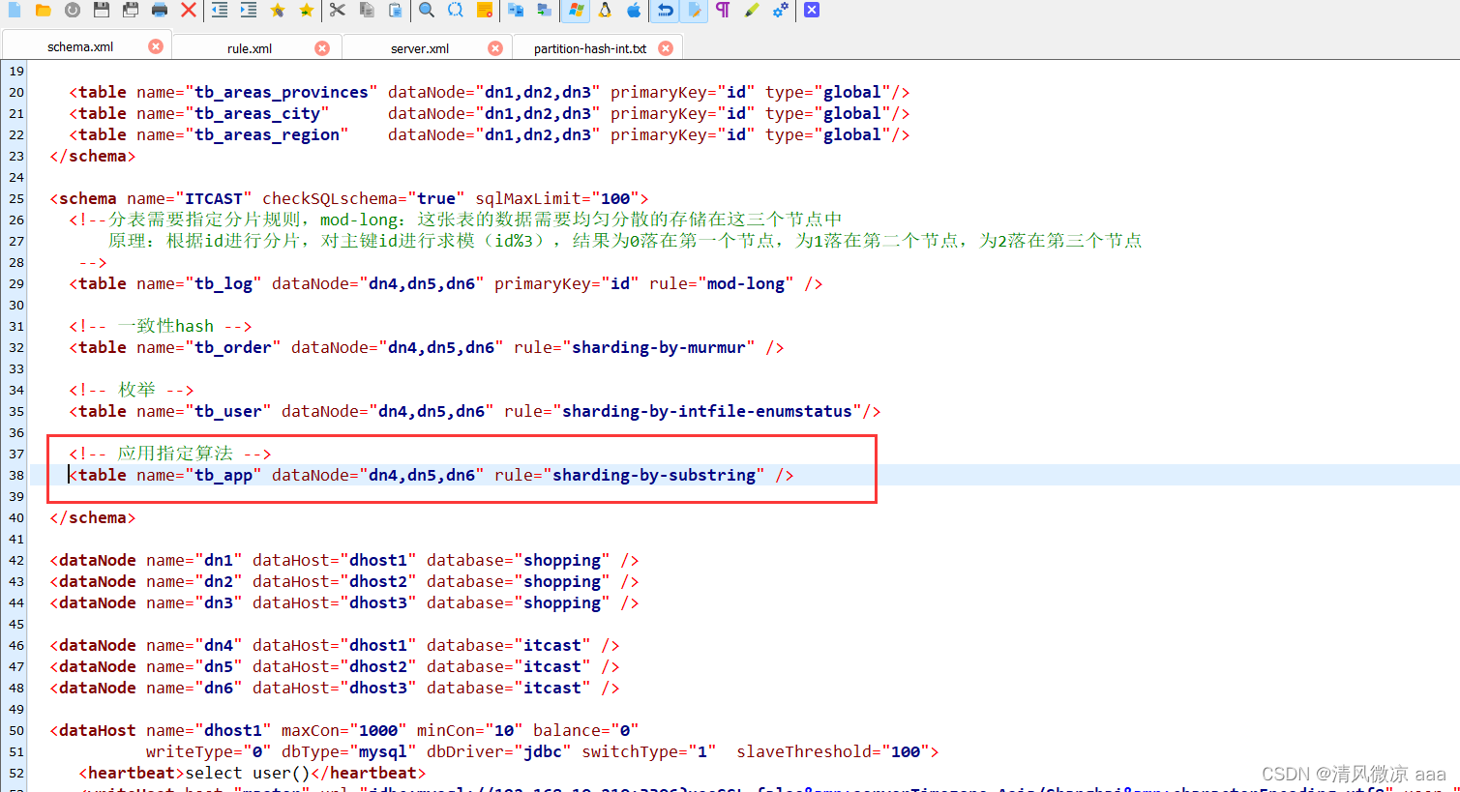Screen dimensions: 1460x792
Task: Click the first blue folder-transfer icon
Action: [516, 10]
